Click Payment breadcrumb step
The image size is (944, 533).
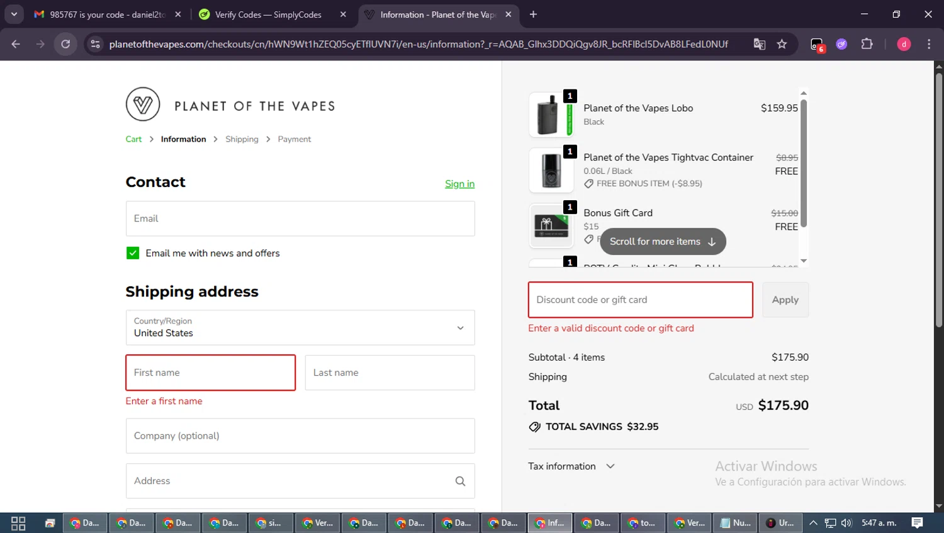pos(295,139)
